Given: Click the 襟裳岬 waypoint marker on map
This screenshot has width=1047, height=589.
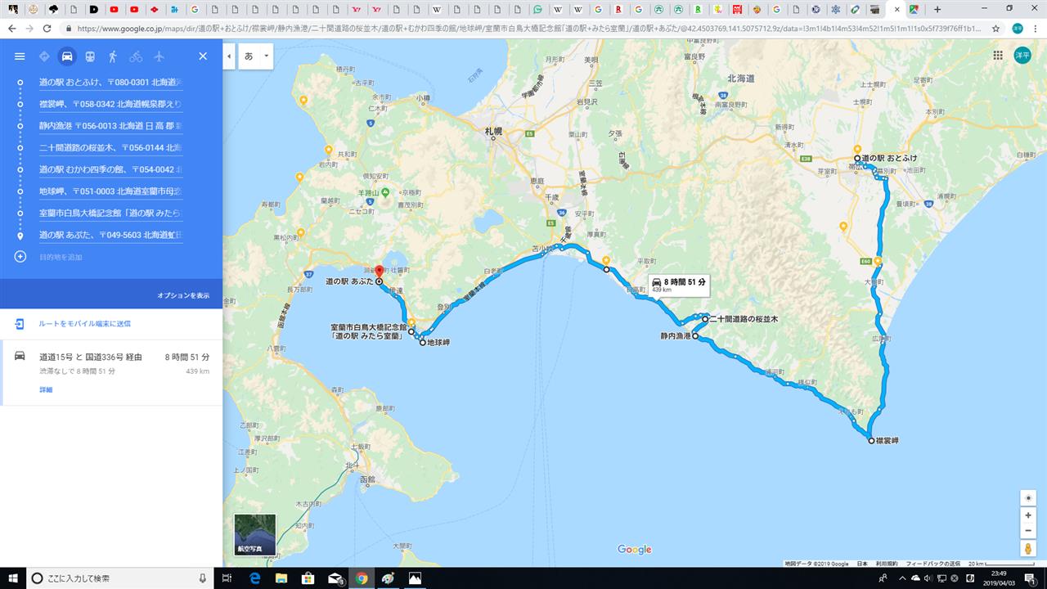Looking at the screenshot, I should tap(872, 440).
